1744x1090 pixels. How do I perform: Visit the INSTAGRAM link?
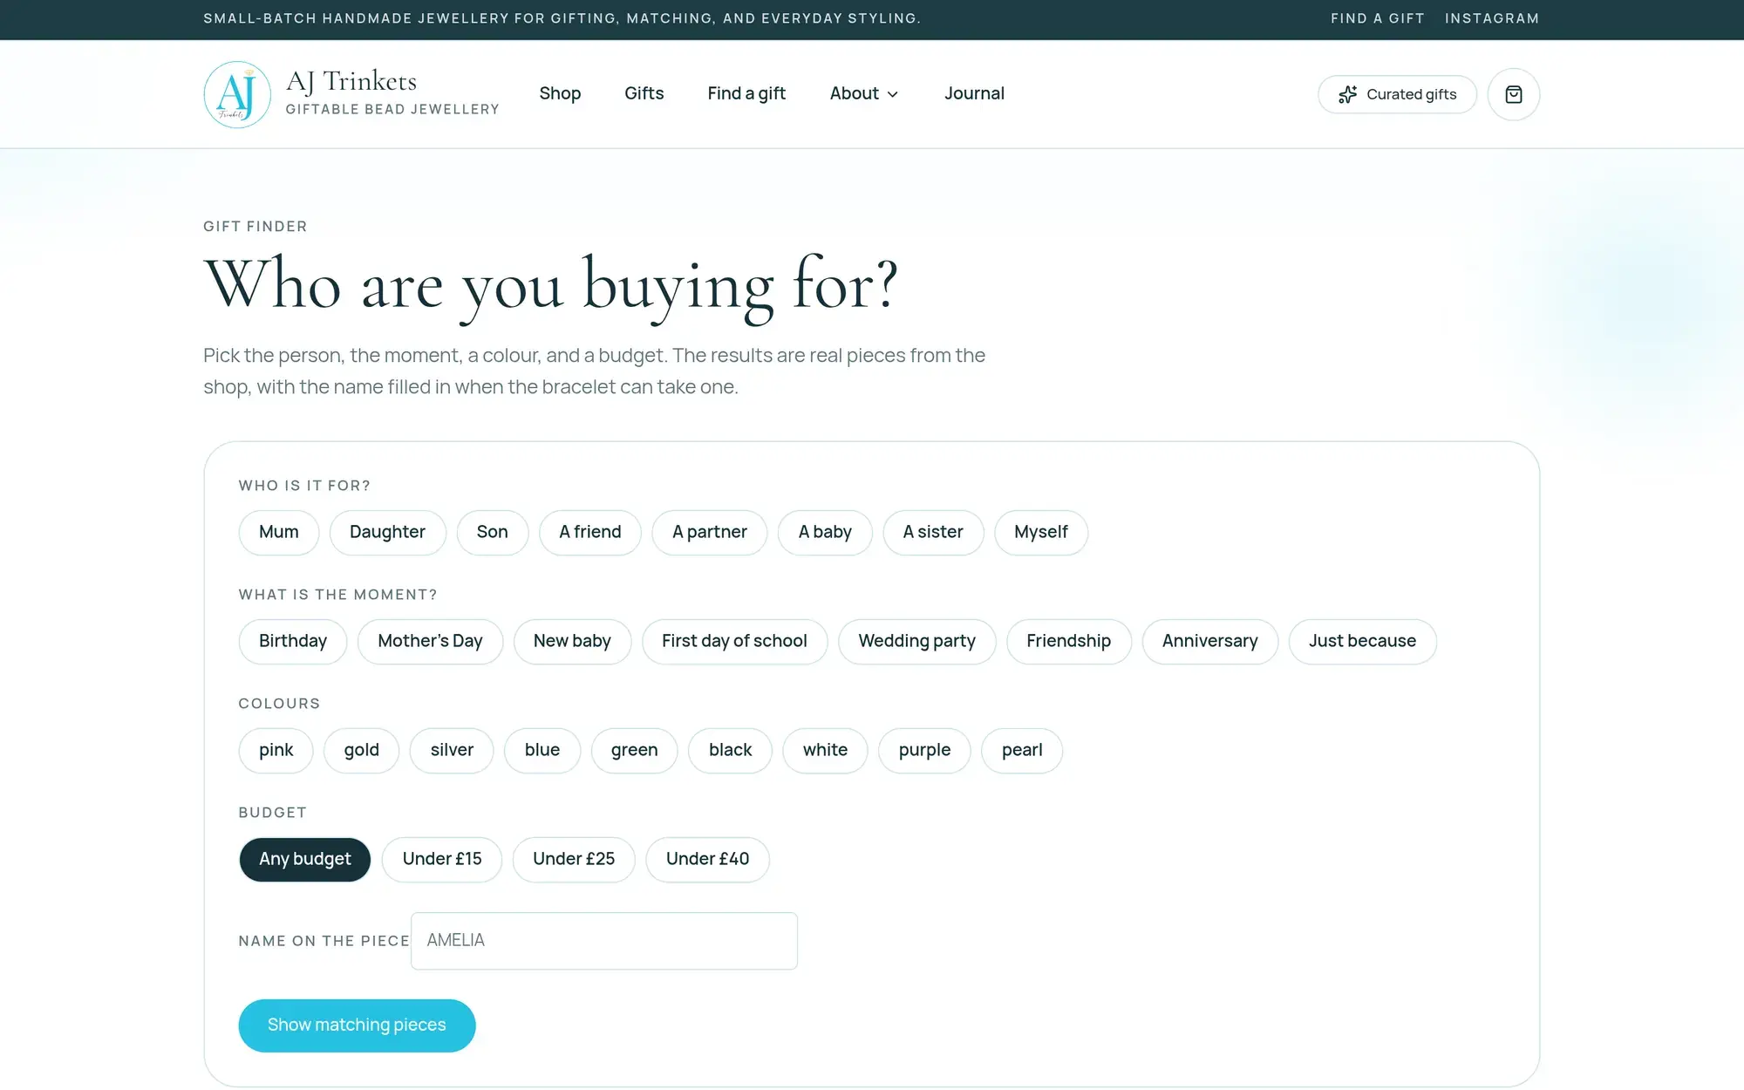(x=1491, y=18)
